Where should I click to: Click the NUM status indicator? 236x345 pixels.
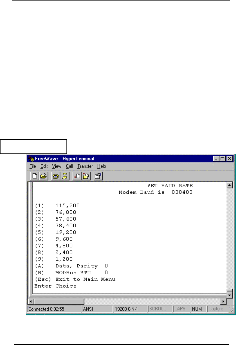click(199, 309)
